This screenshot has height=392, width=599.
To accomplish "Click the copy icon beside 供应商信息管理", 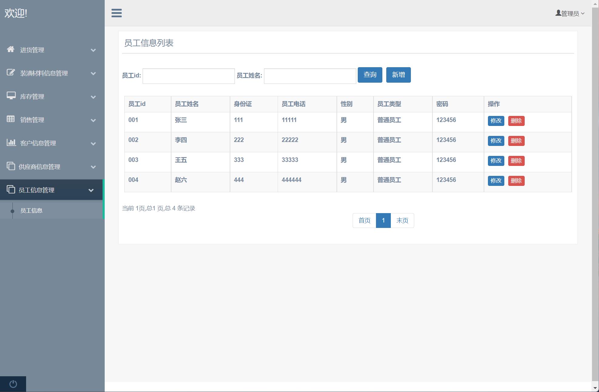I will click(11, 166).
